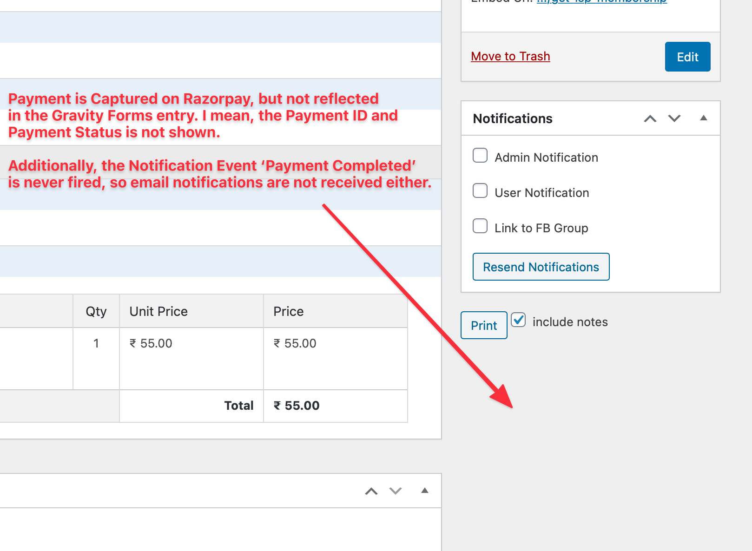Viewport: 752px width, 551px height.
Task: Click Resend Notifications
Action: tap(541, 267)
